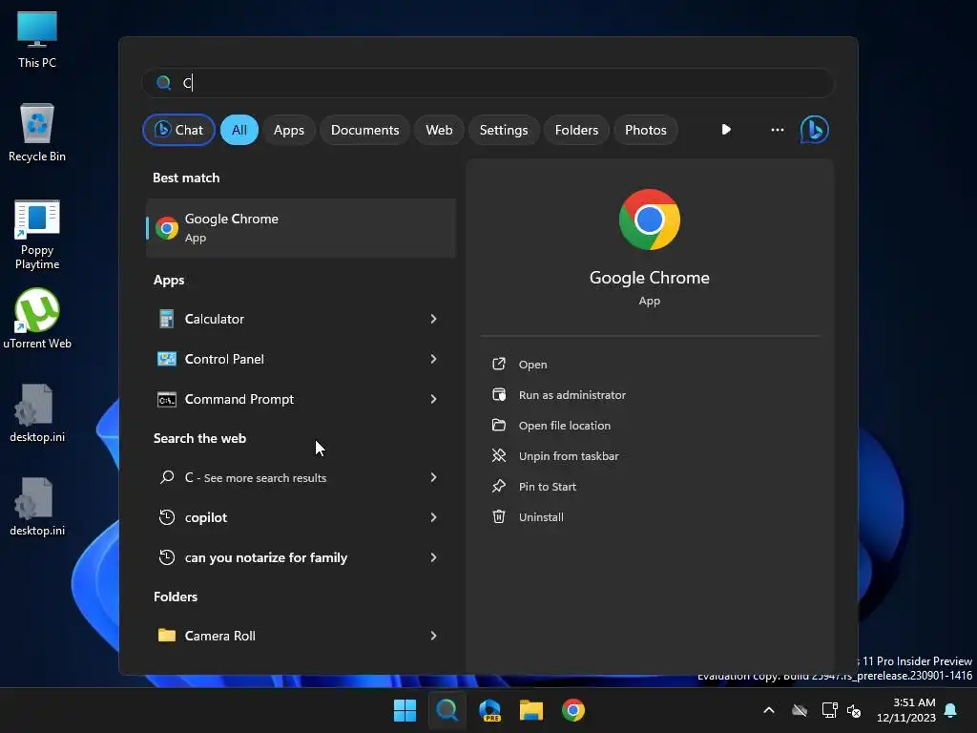Image resolution: width=977 pixels, height=733 pixels.
Task: Switch to the Photos filter tab
Action: pos(646,130)
